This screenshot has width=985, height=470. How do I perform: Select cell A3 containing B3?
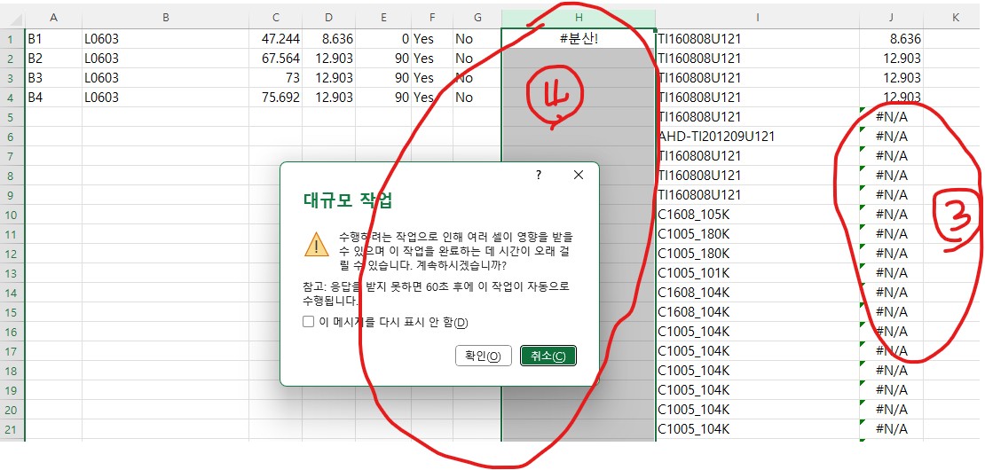click(x=53, y=78)
